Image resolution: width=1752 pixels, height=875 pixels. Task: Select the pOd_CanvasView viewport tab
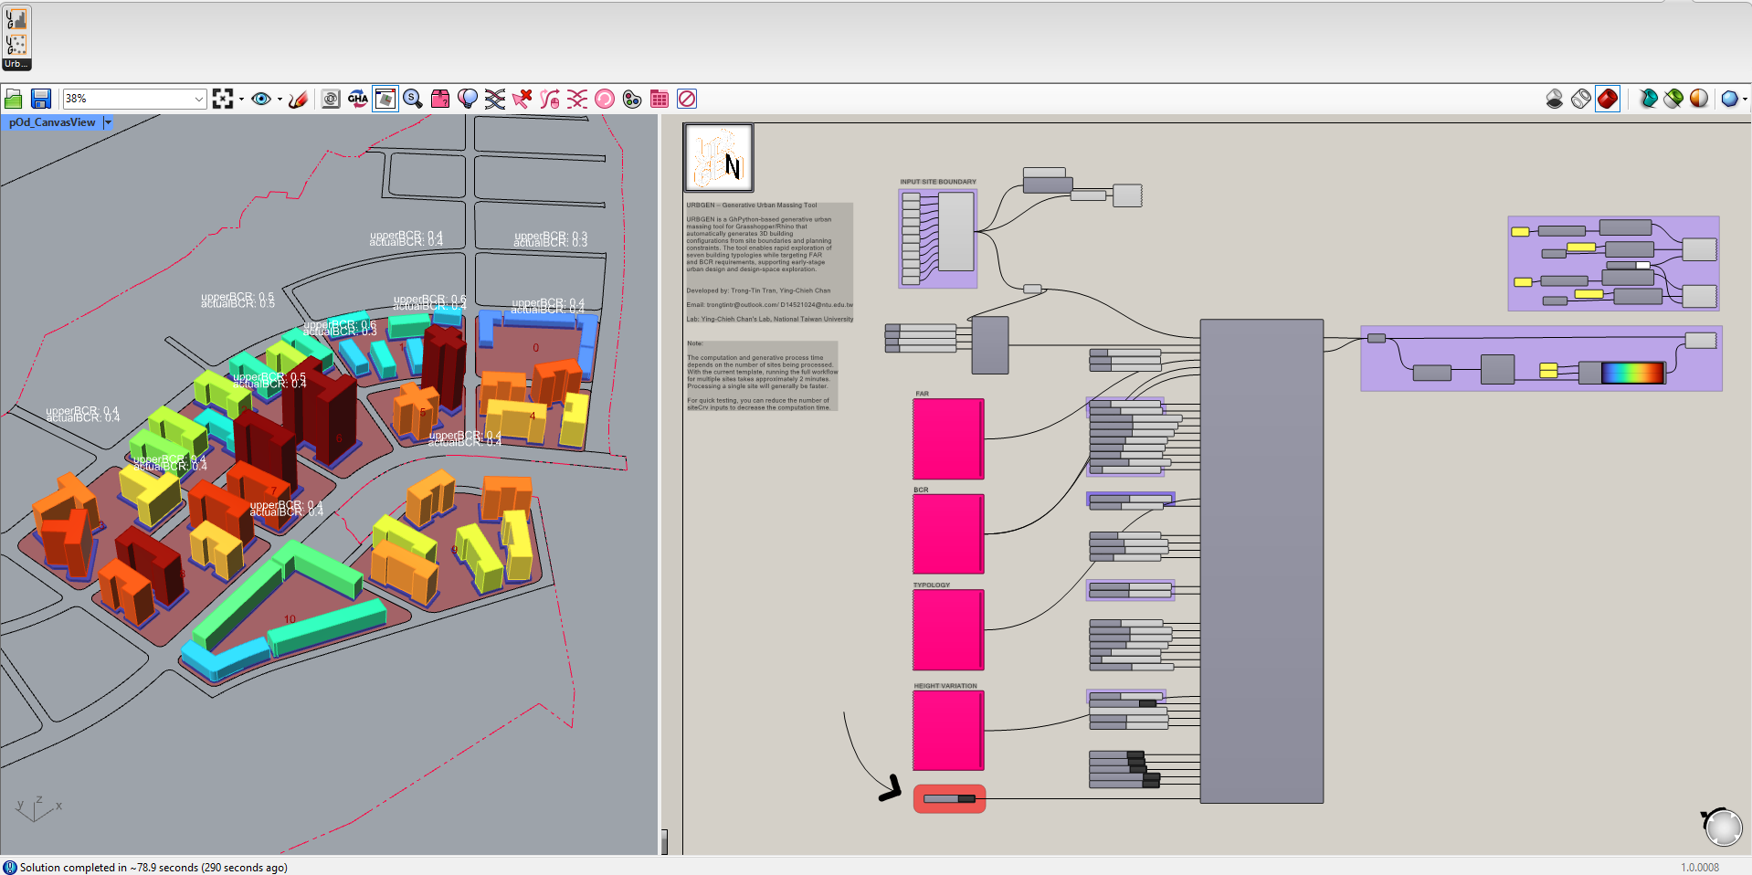52,122
